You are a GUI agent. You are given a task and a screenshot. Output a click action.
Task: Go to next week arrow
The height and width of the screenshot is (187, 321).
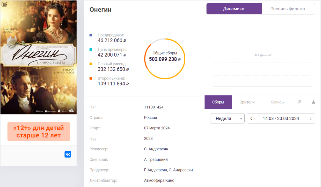click(311, 119)
